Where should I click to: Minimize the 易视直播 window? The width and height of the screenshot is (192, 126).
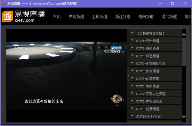point(160,4)
